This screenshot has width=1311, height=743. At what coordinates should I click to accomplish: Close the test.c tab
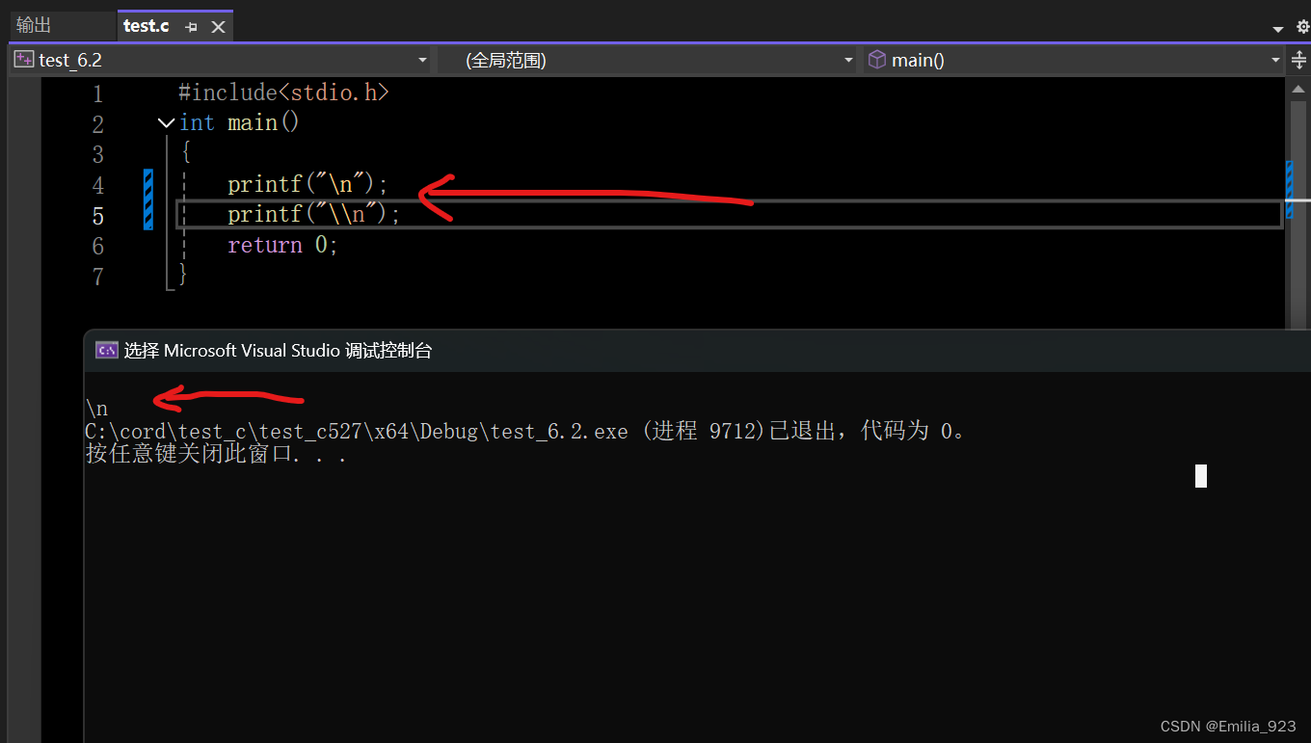218,27
